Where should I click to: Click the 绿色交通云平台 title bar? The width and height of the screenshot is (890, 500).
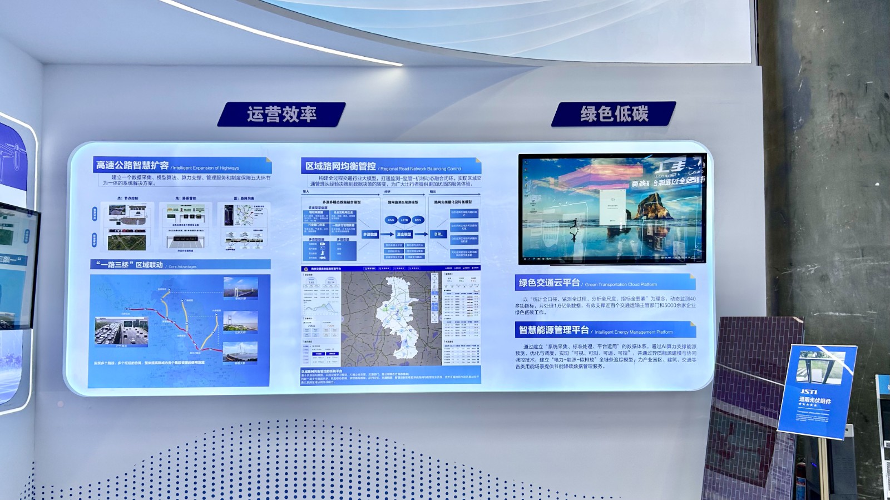coord(549,283)
